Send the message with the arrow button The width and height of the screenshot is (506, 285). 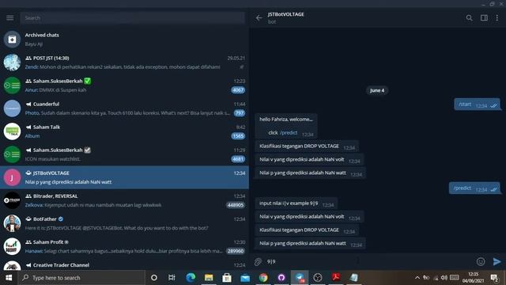[497, 262]
